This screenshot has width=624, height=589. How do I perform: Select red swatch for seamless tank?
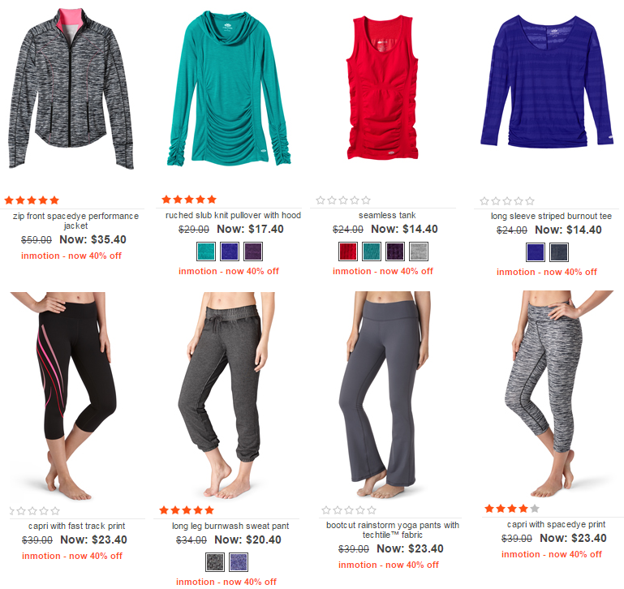(x=348, y=252)
